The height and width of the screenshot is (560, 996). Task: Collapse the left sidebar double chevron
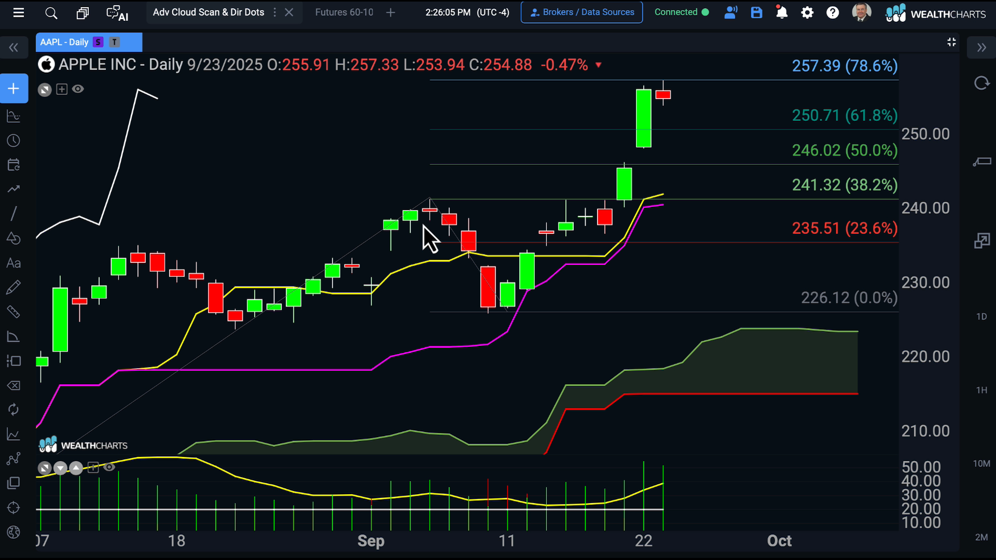(13, 48)
